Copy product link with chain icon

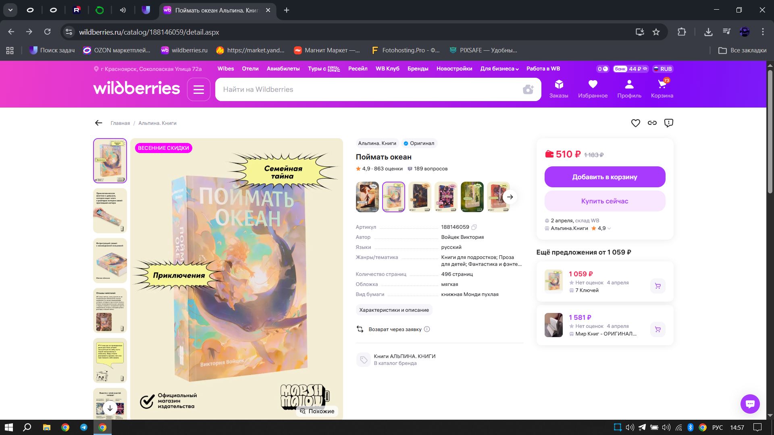point(652,123)
